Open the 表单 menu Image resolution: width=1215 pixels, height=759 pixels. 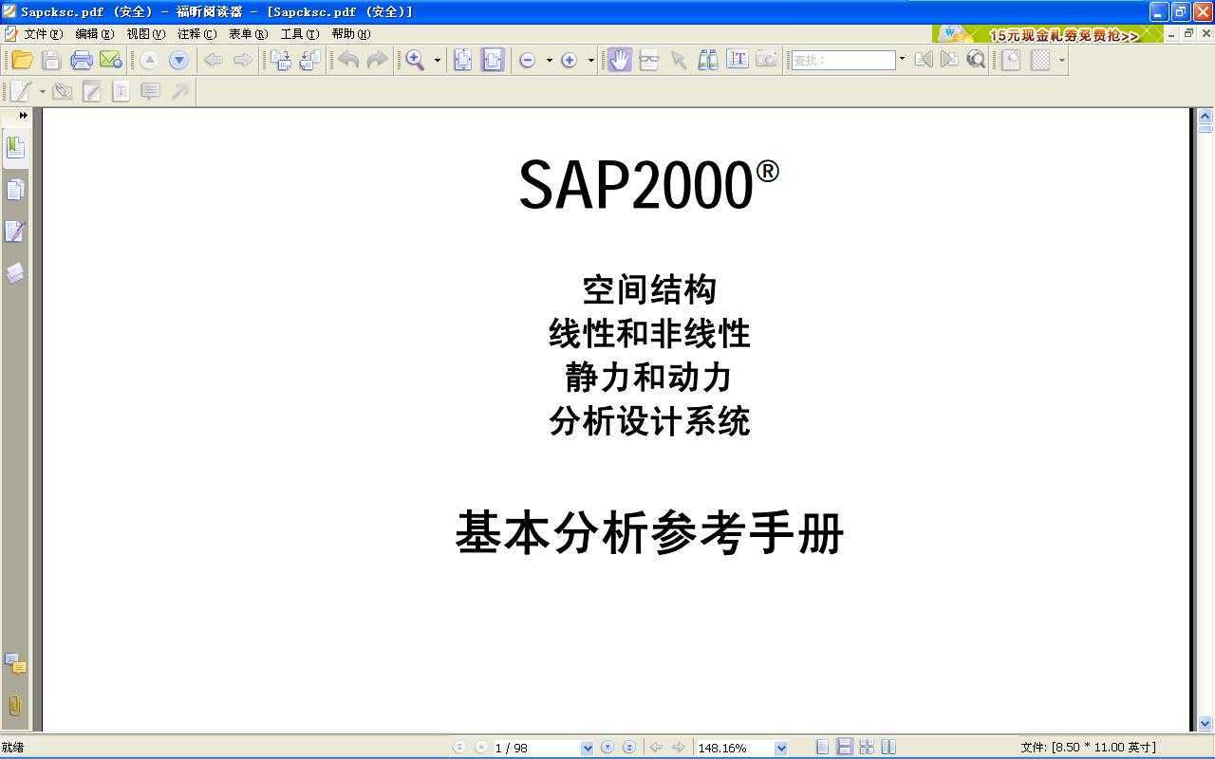[x=248, y=34]
